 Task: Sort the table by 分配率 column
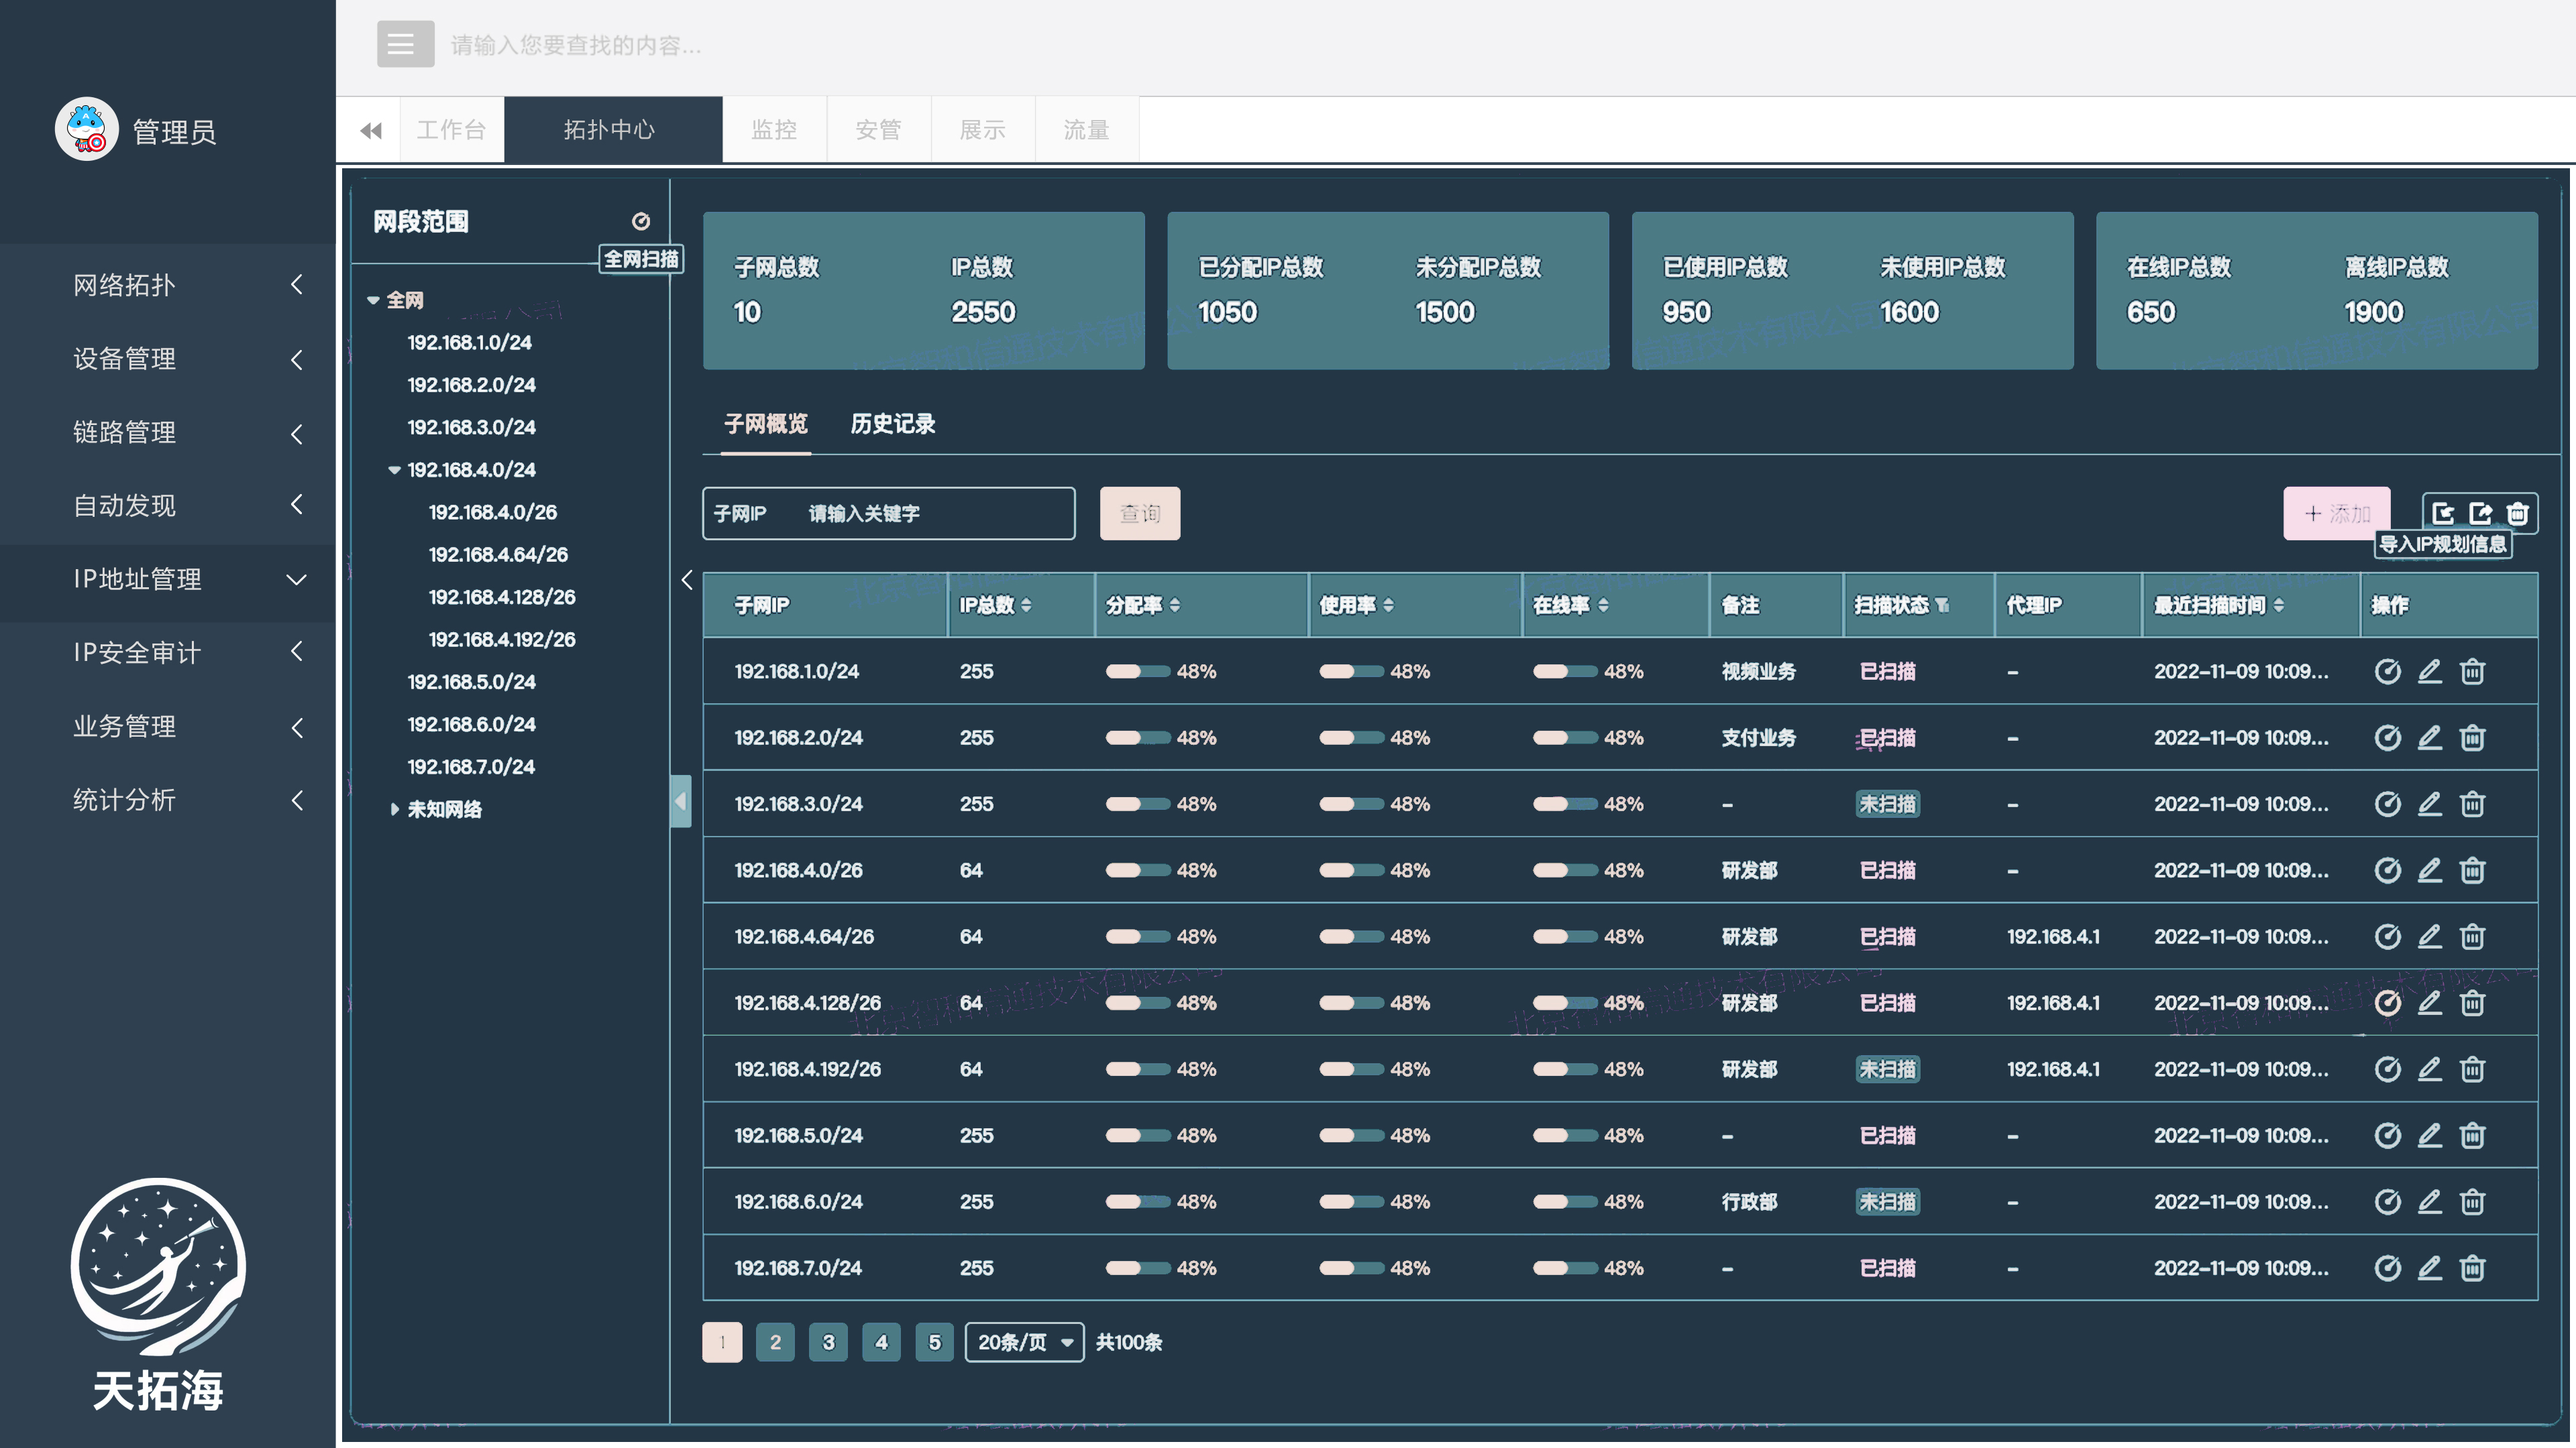(1174, 605)
